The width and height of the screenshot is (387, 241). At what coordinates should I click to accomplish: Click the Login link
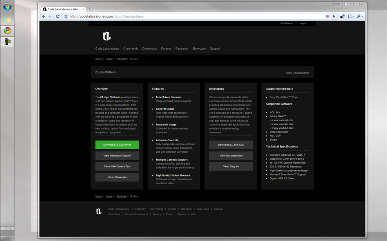click(303, 23)
